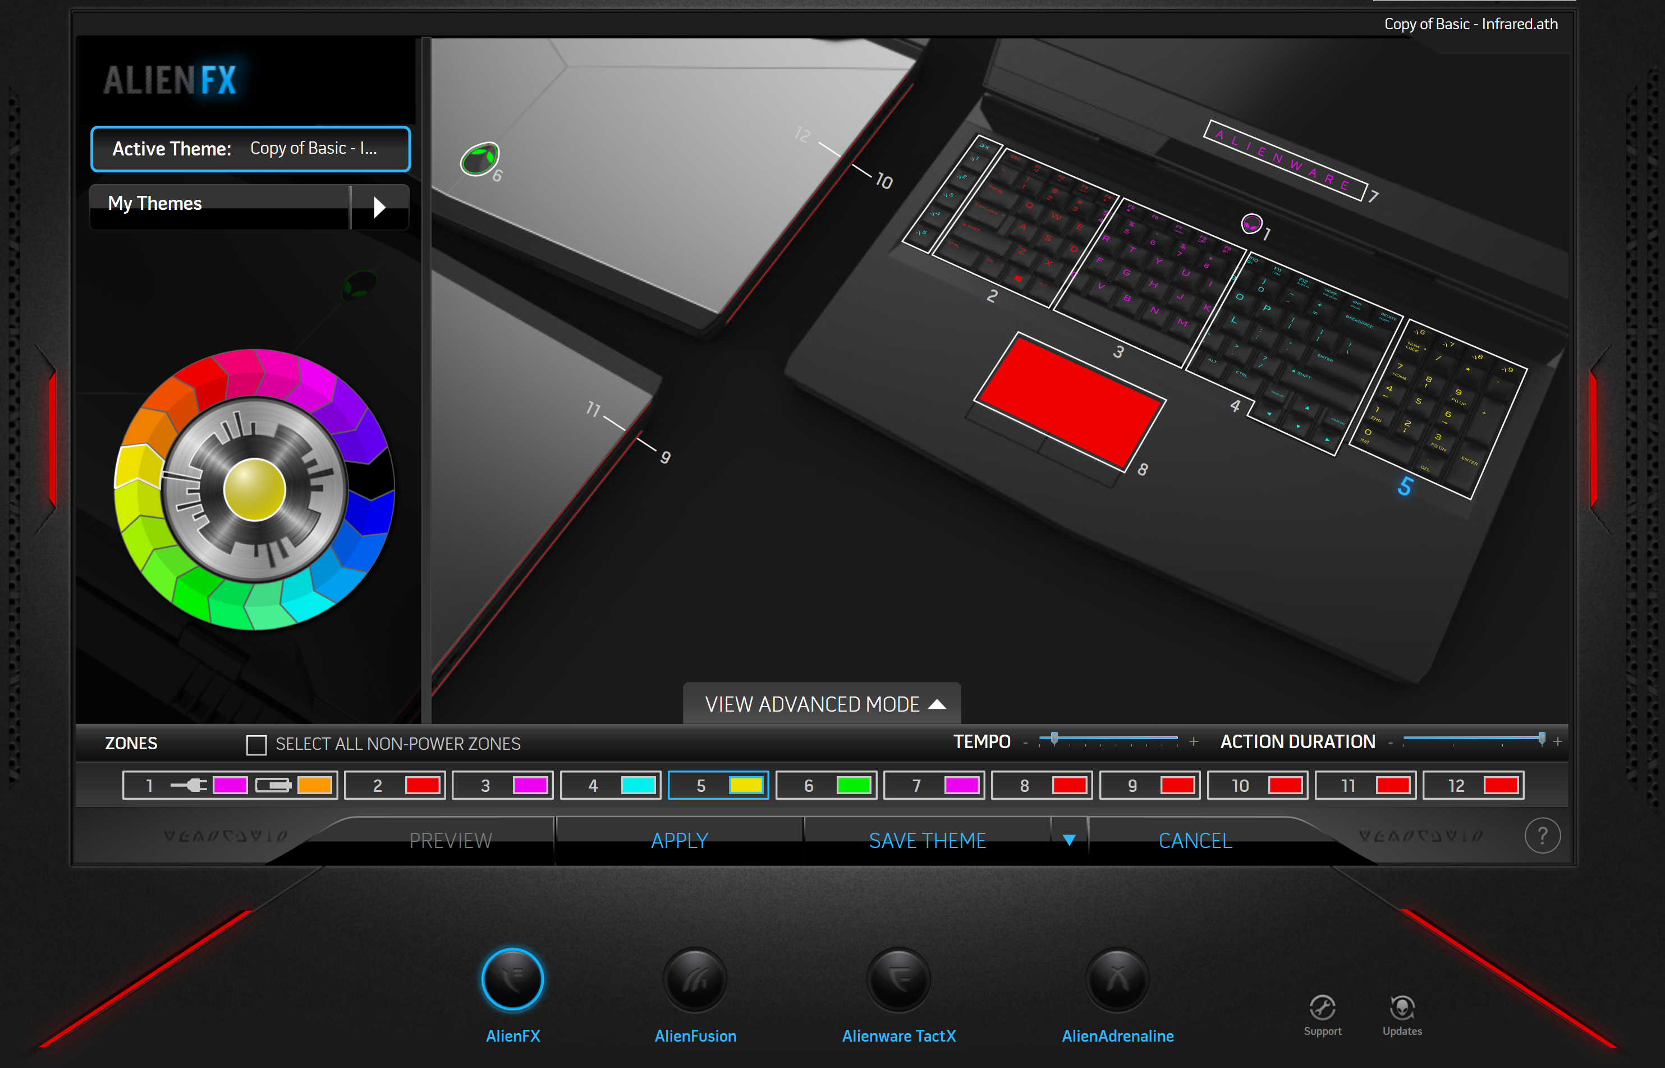Viewport: 1665px width, 1068px height.
Task: Open the AlienFusion module icon
Action: [695, 980]
